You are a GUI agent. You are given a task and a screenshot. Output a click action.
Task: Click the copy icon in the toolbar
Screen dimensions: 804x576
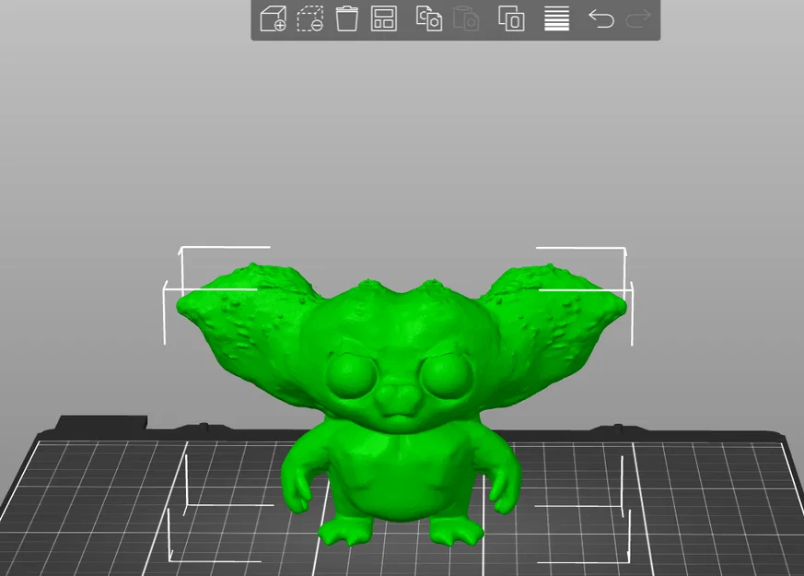point(429,18)
